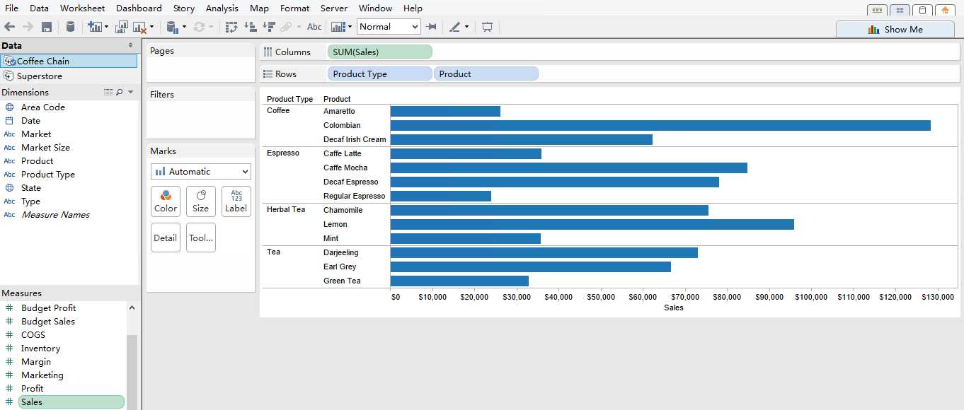Expand the view cards dropdown arrow
The width and height of the screenshot is (964, 410).
[350, 27]
